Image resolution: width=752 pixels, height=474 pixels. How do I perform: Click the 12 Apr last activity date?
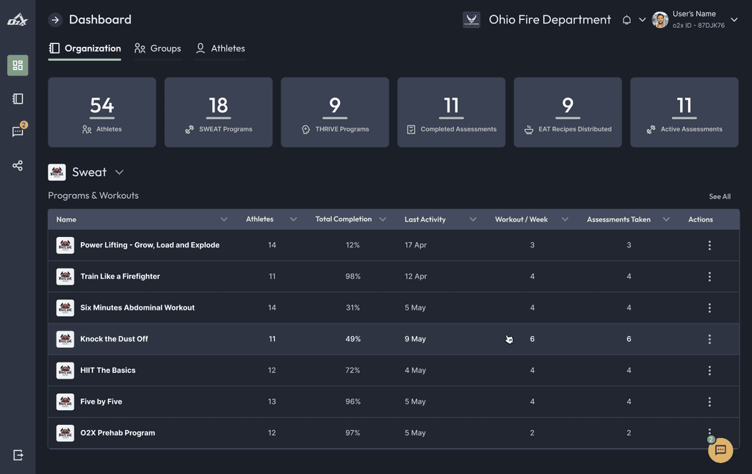[x=416, y=277]
